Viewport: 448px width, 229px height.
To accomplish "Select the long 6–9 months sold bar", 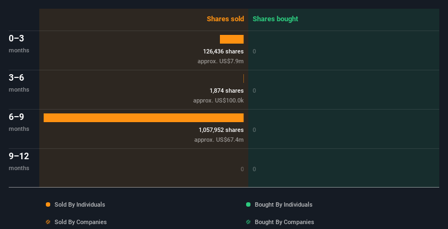I will [144, 118].
